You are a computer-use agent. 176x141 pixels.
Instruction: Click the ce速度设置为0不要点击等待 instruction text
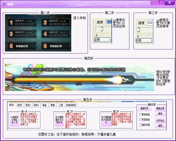pyautogui.click(x=163, y=23)
